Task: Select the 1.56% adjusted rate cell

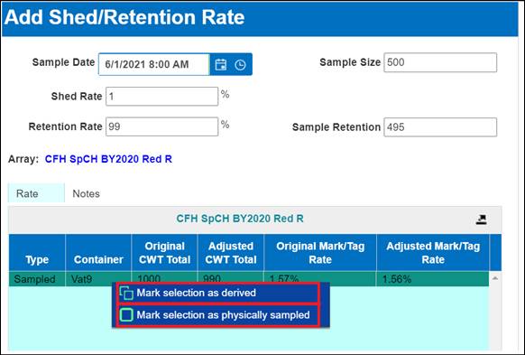Action: tap(433, 279)
